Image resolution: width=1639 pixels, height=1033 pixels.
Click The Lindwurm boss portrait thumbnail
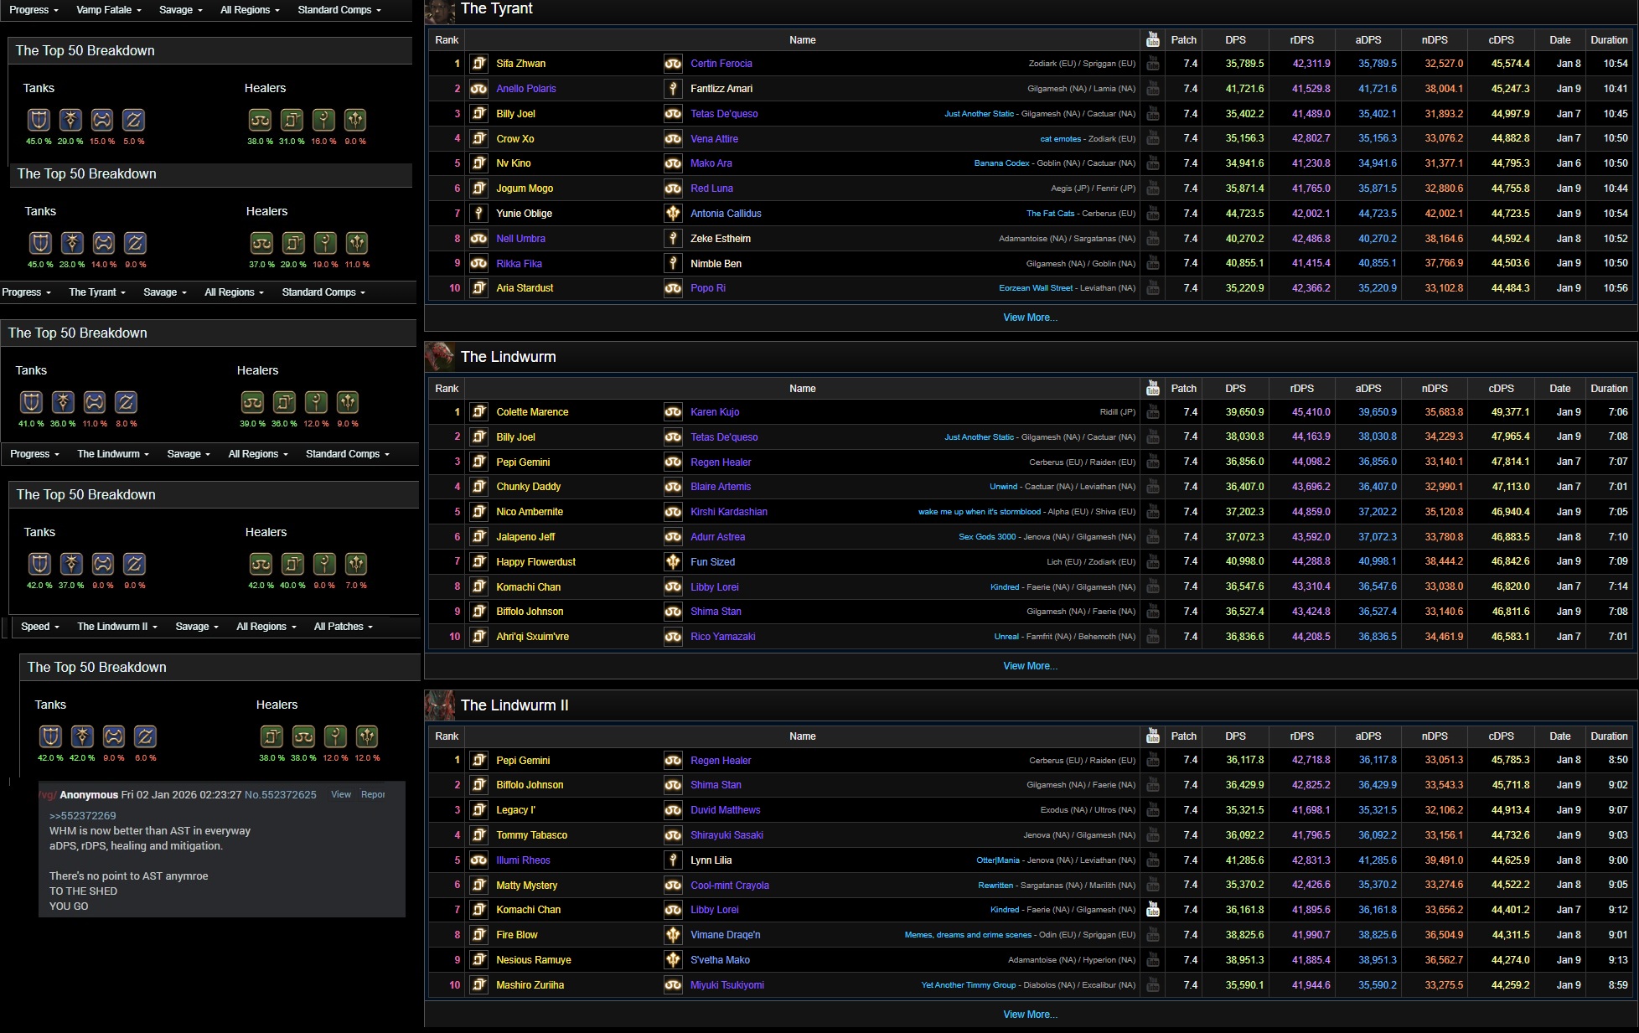[x=440, y=357]
